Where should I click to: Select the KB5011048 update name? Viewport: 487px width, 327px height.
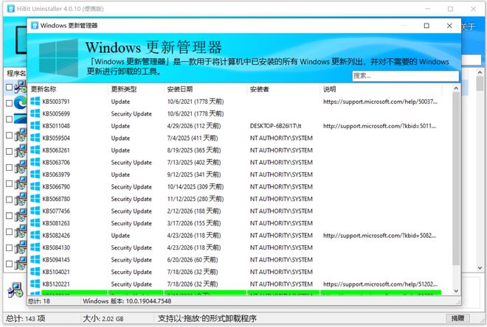coord(56,126)
